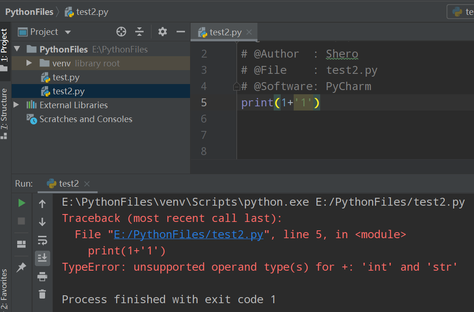474x312 pixels.
Task: Toggle Soft-Wrap in Run console
Action: pos(42,240)
